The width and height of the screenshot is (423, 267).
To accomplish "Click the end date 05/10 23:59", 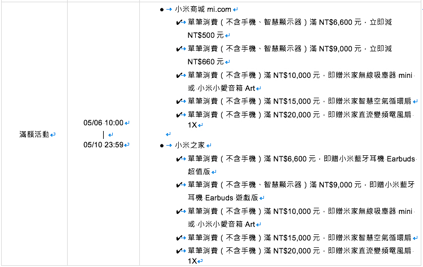I will 103,145.
